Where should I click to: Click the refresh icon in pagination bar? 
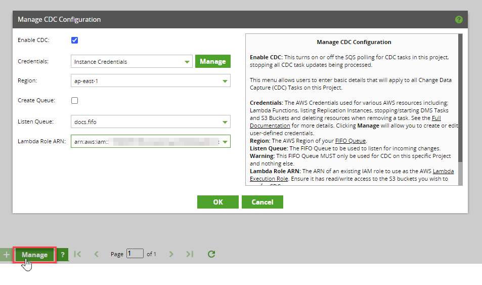[x=211, y=254]
